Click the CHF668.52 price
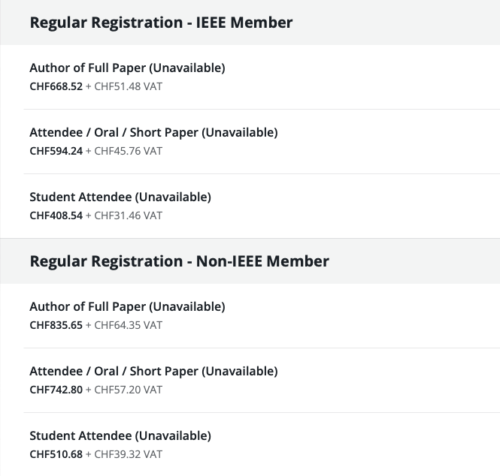This screenshot has width=500, height=476. pyautogui.click(x=56, y=86)
